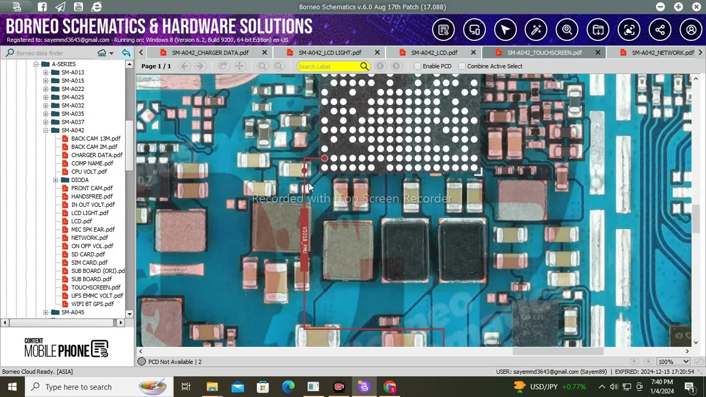Open the 100% zoom level dropdown
This screenshot has height=397, width=706.
673,362
